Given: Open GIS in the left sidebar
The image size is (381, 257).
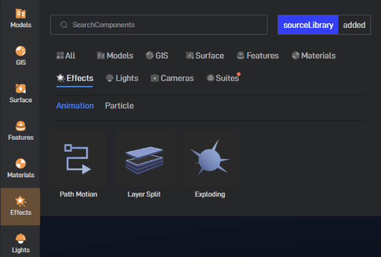Looking at the screenshot, I should (20, 56).
